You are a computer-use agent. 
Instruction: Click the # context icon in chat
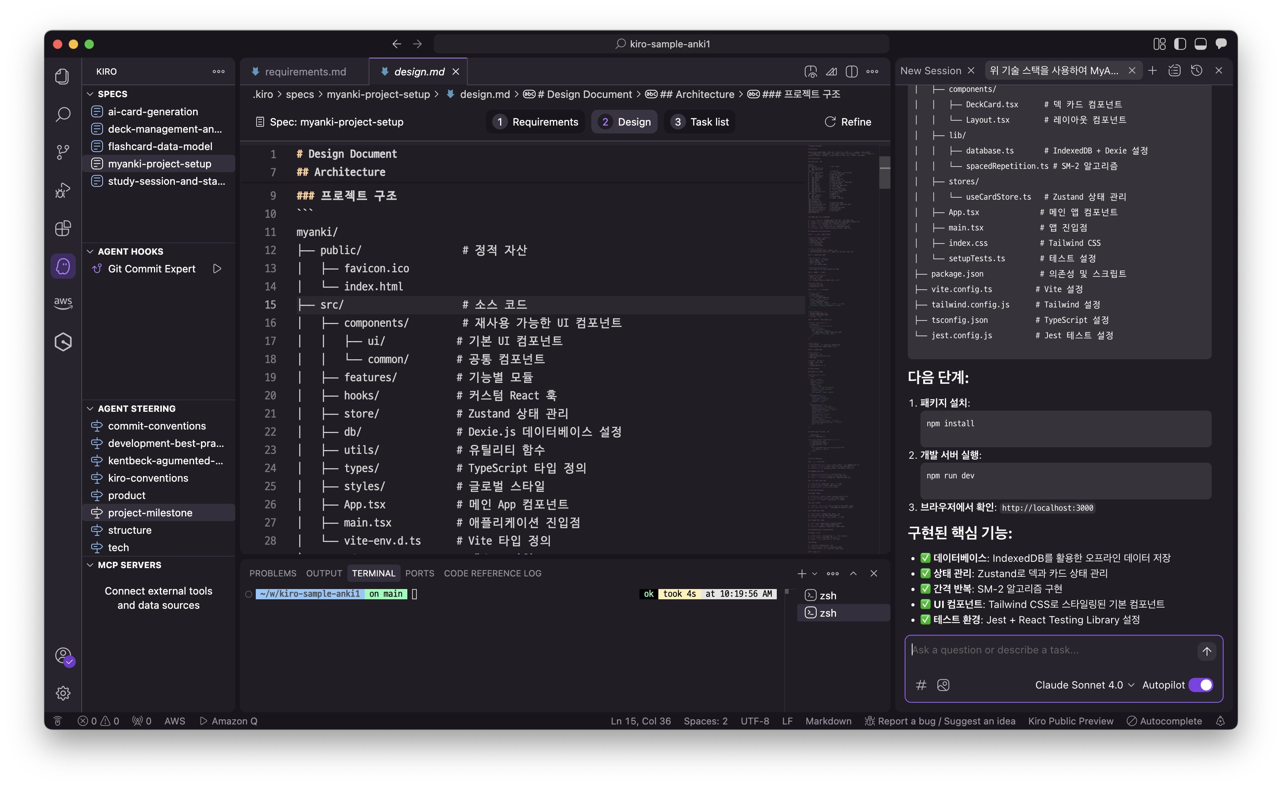tap(921, 685)
